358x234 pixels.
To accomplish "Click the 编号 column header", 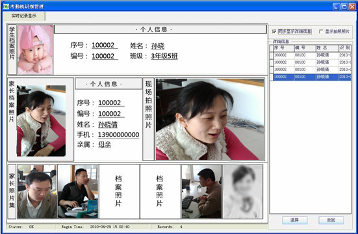I will point(305,47).
